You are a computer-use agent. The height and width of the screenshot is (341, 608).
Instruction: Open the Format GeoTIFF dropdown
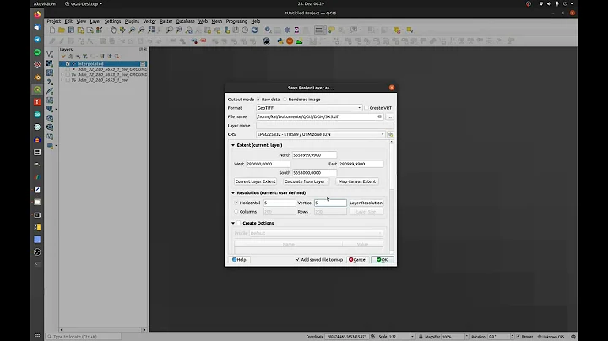pyautogui.click(x=309, y=108)
